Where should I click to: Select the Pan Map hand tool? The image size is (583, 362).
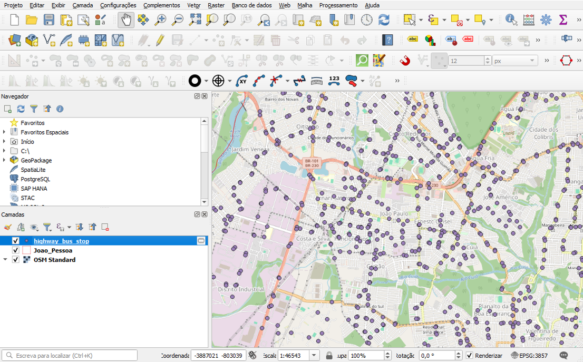coord(127,20)
